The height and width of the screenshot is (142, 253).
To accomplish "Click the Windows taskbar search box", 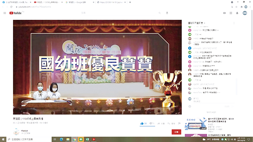I will pyautogui.click(x=29, y=139).
